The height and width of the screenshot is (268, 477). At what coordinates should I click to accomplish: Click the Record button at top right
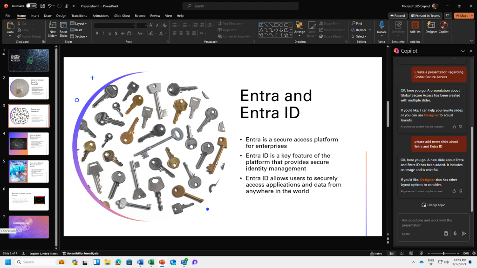398,15
